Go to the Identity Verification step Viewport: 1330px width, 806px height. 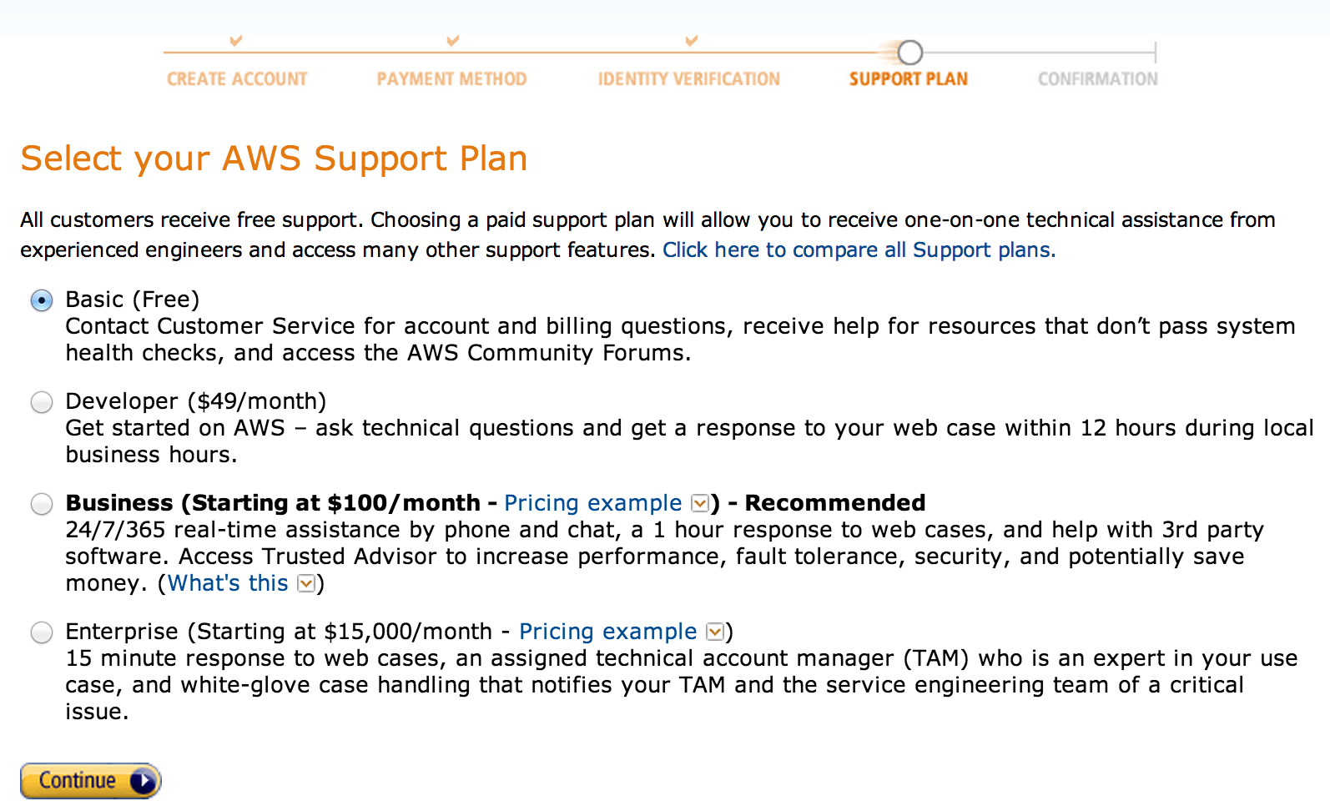689,79
